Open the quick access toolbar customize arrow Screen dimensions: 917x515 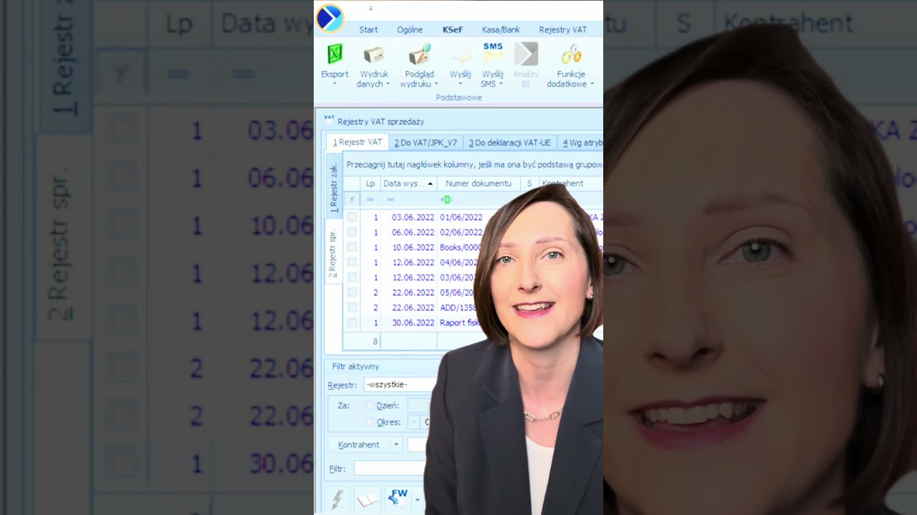click(x=371, y=9)
